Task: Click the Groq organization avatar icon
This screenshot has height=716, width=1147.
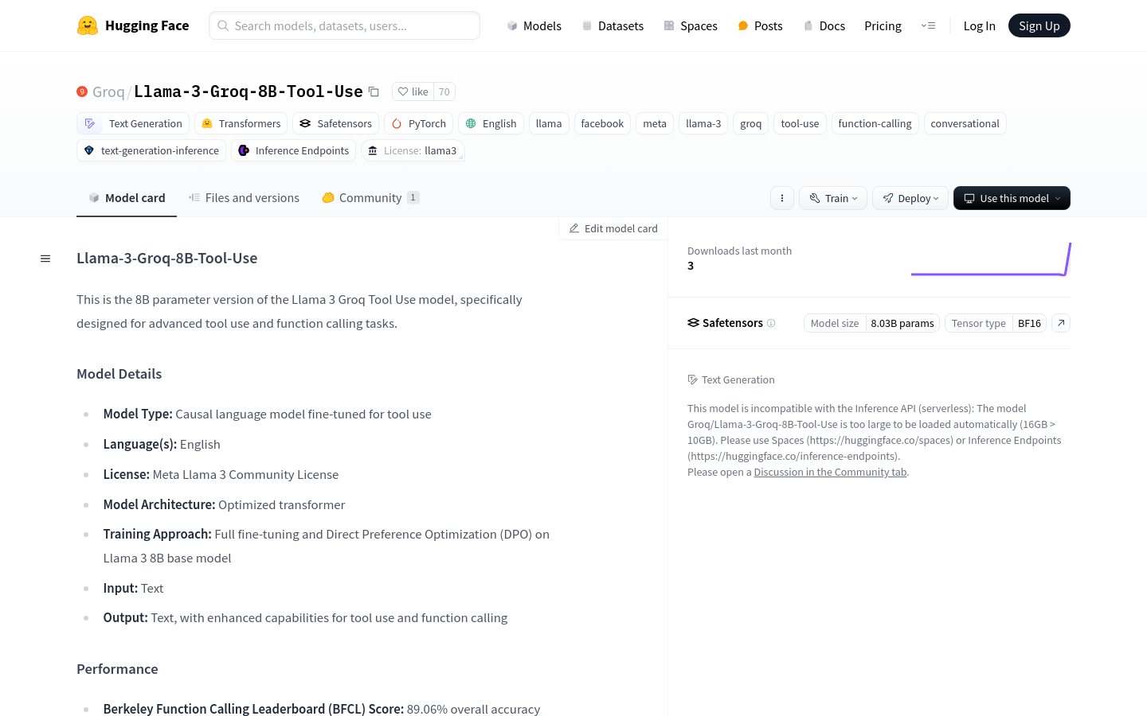Action: click(82, 91)
